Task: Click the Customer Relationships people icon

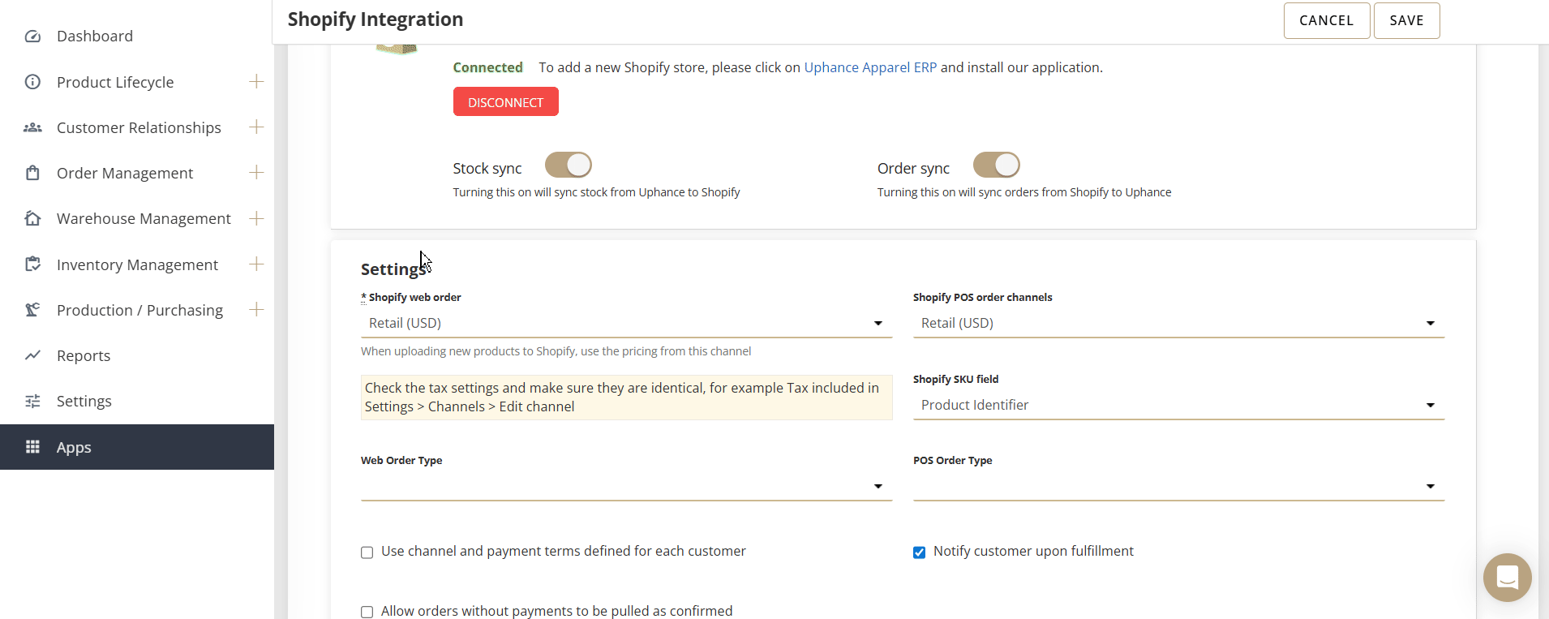Action: coord(32,127)
